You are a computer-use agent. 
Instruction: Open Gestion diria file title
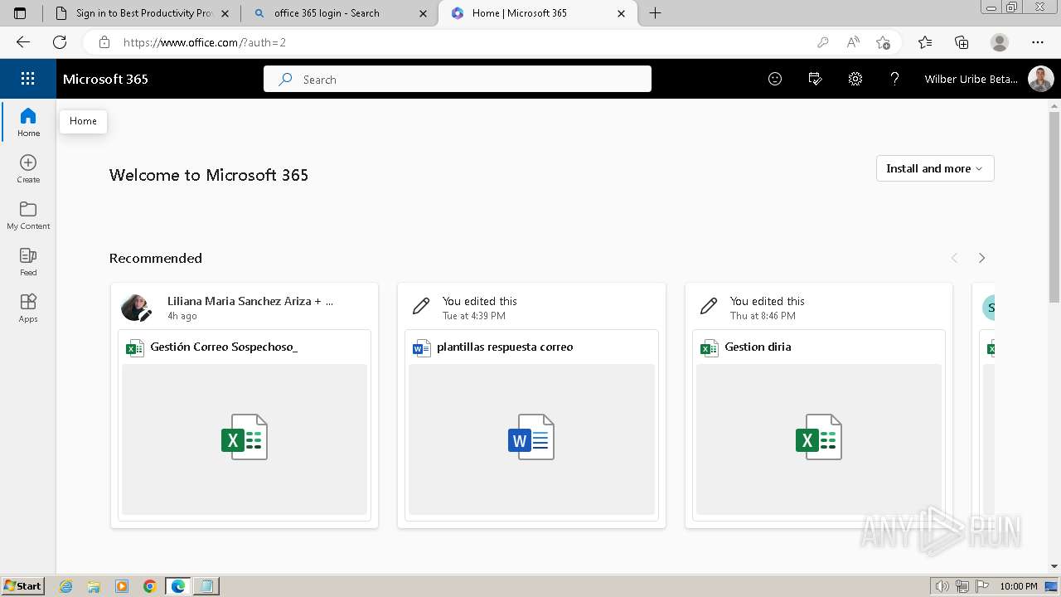(x=758, y=347)
